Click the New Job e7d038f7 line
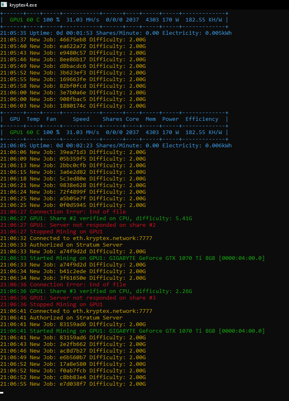This screenshot has width=289, height=401. (x=73, y=384)
